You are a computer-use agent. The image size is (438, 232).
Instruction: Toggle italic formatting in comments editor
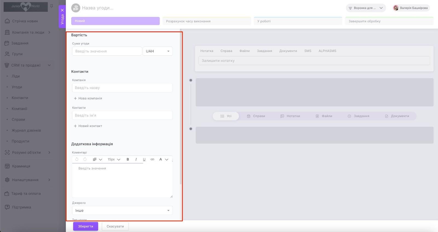(136, 159)
